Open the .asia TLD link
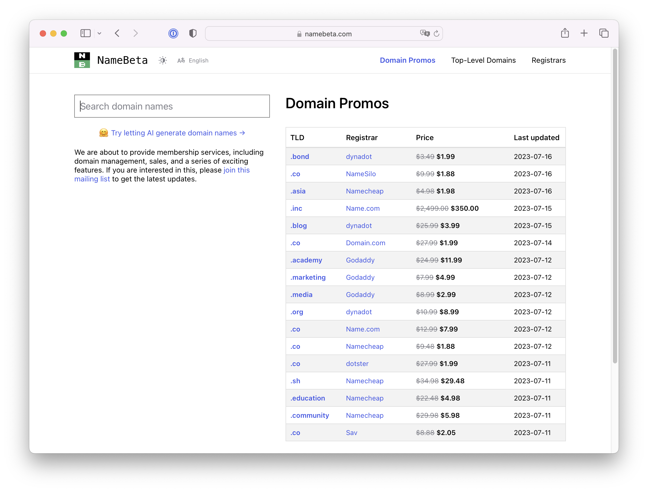This screenshot has height=492, width=648. pyautogui.click(x=298, y=191)
